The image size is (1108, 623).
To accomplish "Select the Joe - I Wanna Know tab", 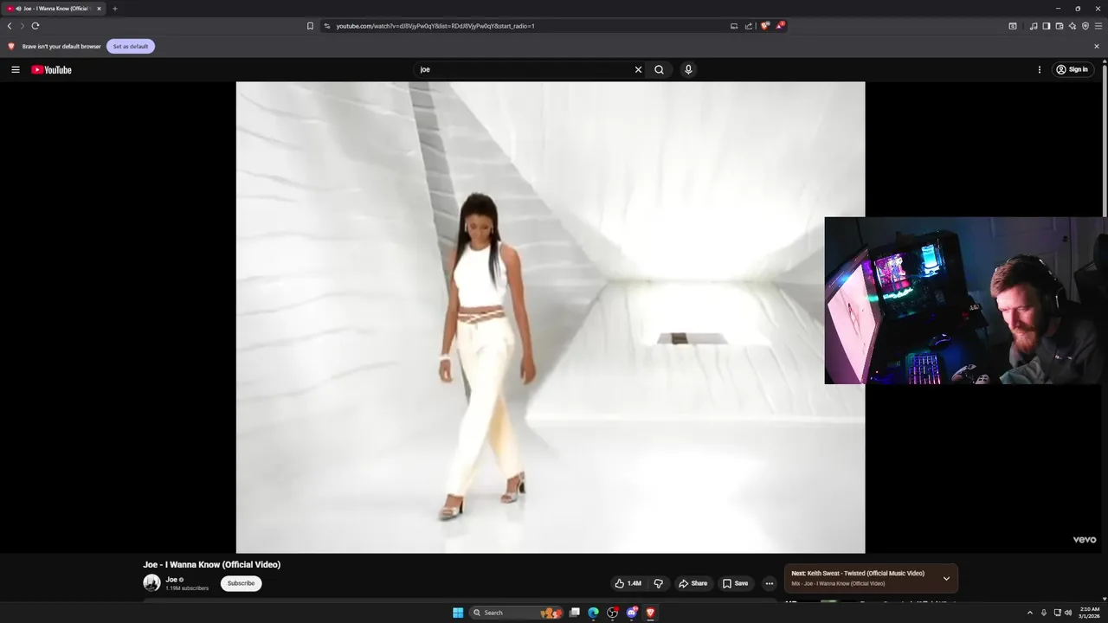I will (54, 9).
